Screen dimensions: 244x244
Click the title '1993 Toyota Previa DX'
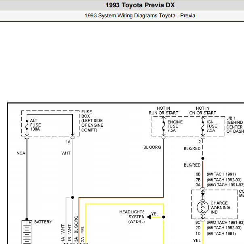click(140, 5)
